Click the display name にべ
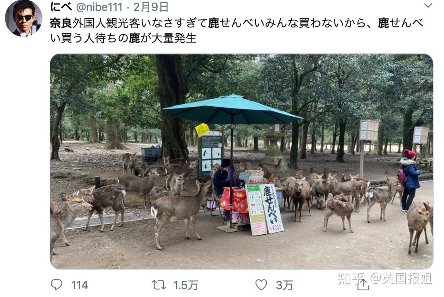Image resolution: width=444 pixels, height=297 pixels. tap(61, 7)
